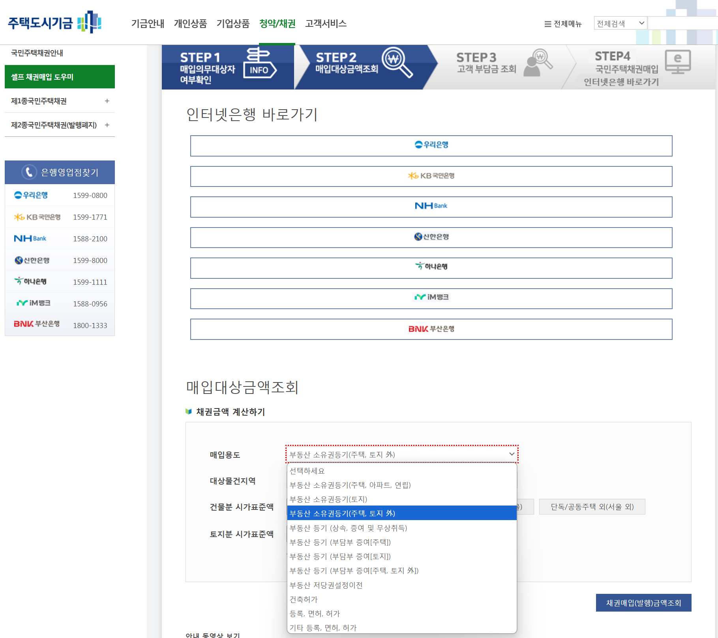This screenshot has height=638, width=718.
Task: Click iM뱅크 logo in the branch list
Action: [x=34, y=303]
